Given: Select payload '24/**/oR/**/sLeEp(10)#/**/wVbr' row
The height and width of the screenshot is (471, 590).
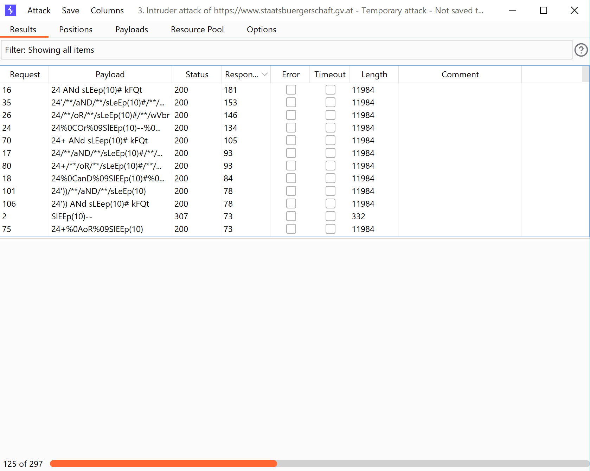Looking at the screenshot, I should (291, 115).
